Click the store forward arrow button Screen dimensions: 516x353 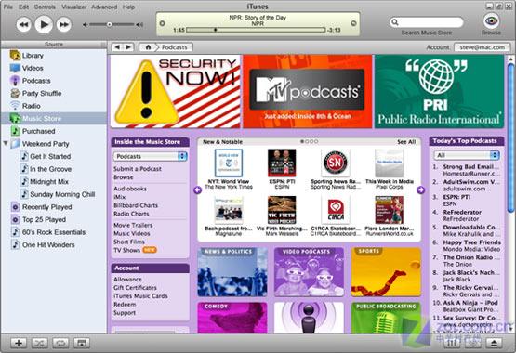tap(128, 47)
